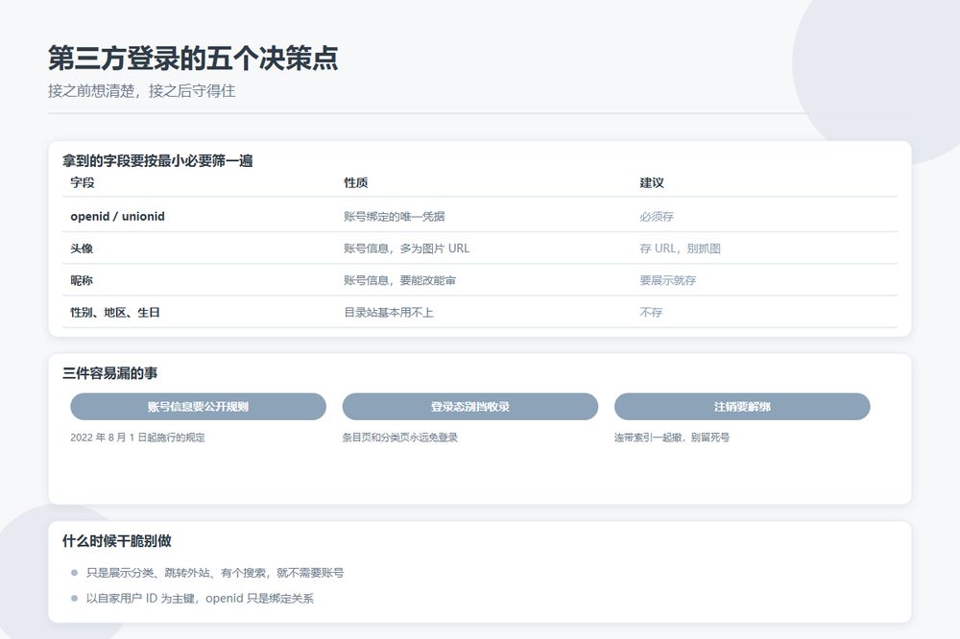Click the 目录站基本用不上 cell
The width and height of the screenshot is (960, 639).
coord(388,312)
